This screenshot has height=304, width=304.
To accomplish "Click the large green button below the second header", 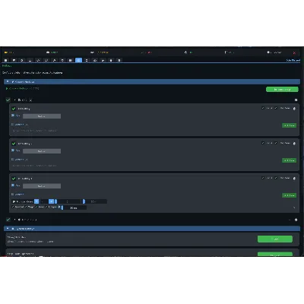I will coord(275,239).
